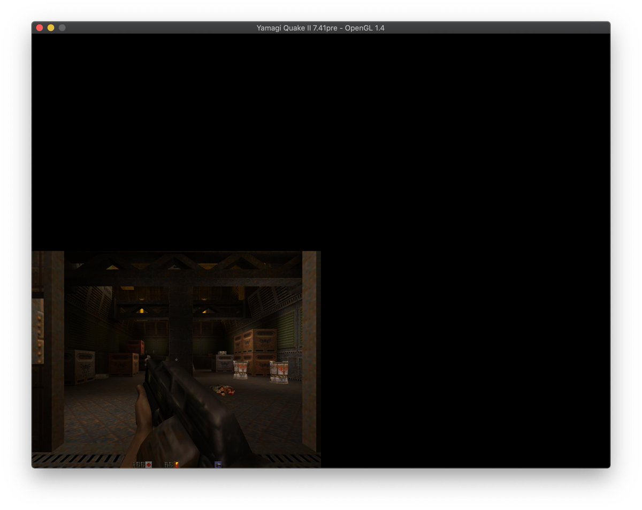Click the window title Yamagi Quake II 7.41pre
The image size is (642, 510).
click(x=297, y=28)
